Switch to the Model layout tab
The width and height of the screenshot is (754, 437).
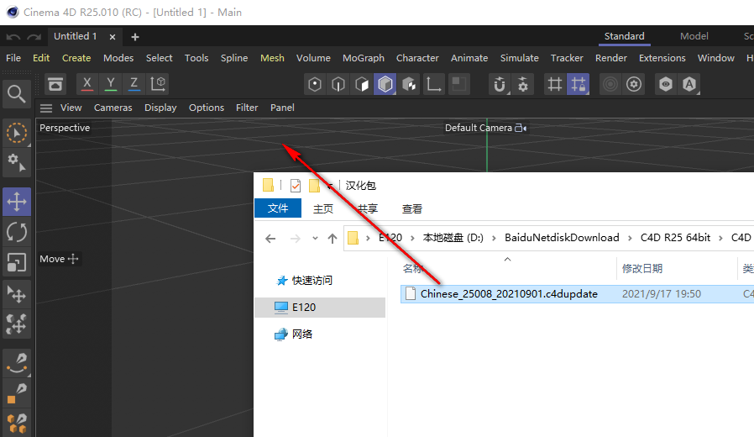click(694, 36)
